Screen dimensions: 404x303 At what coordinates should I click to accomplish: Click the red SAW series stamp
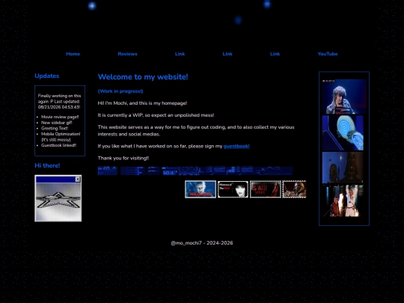[x=266, y=189]
